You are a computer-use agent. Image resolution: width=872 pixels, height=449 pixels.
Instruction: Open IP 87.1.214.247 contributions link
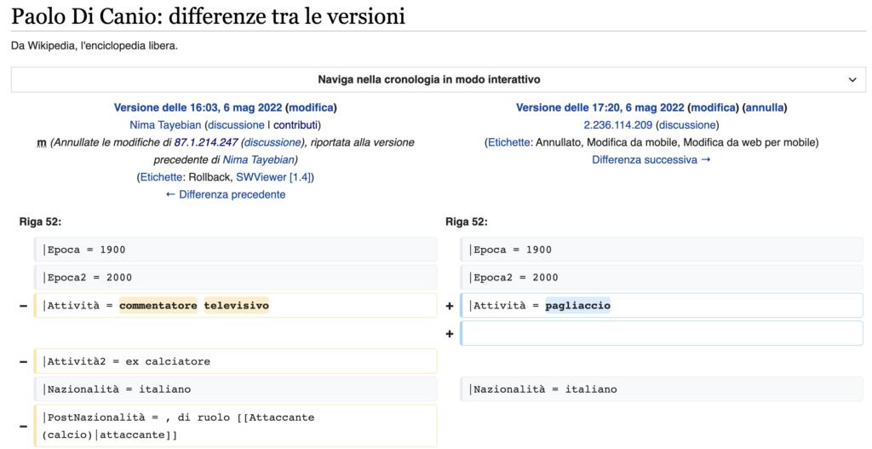pyautogui.click(x=206, y=142)
